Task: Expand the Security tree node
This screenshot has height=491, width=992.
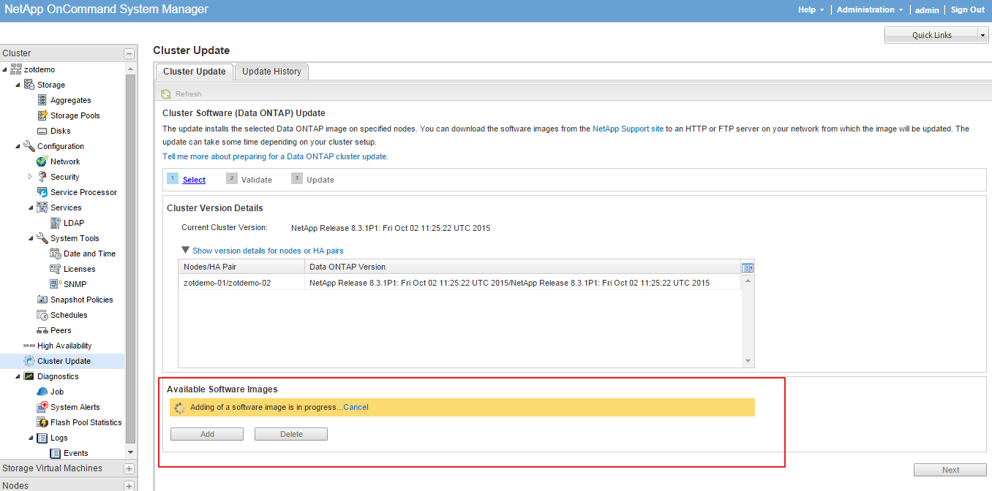Action: pyautogui.click(x=31, y=177)
